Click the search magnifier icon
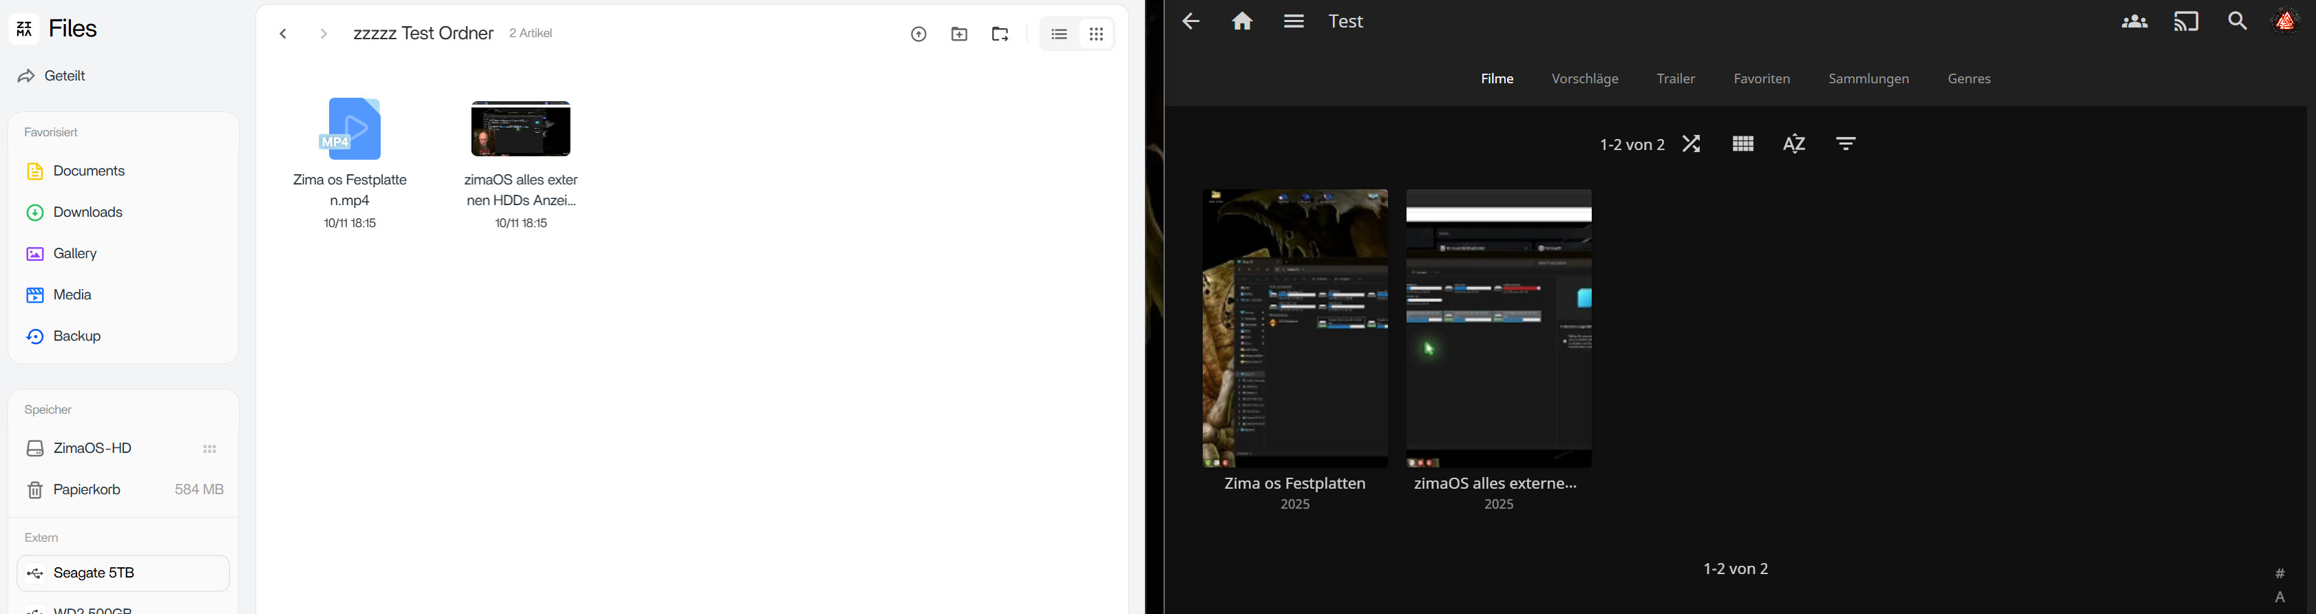 pos(2237,21)
